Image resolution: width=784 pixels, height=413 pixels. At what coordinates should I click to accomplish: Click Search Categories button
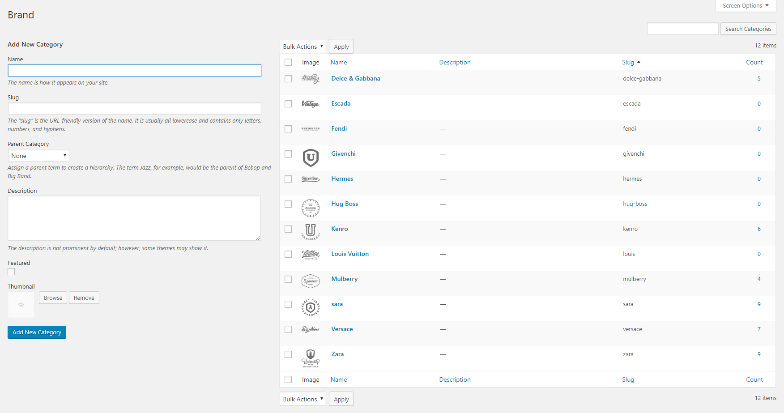748,29
